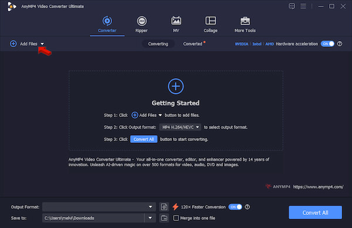352x228 pixels.
Task: Click the lightning bolt Faster Conversion icon
Action: coord(175,207)
